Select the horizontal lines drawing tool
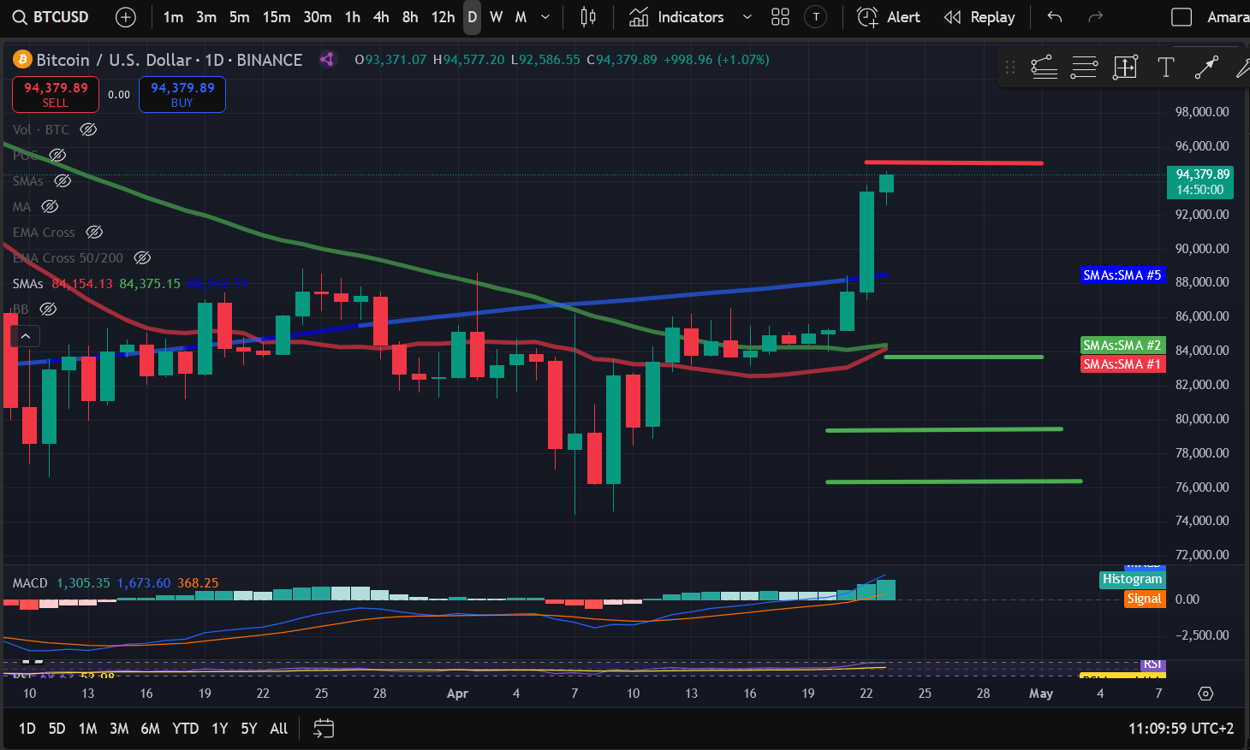The image size is (1250, 750). (1084, 67)
